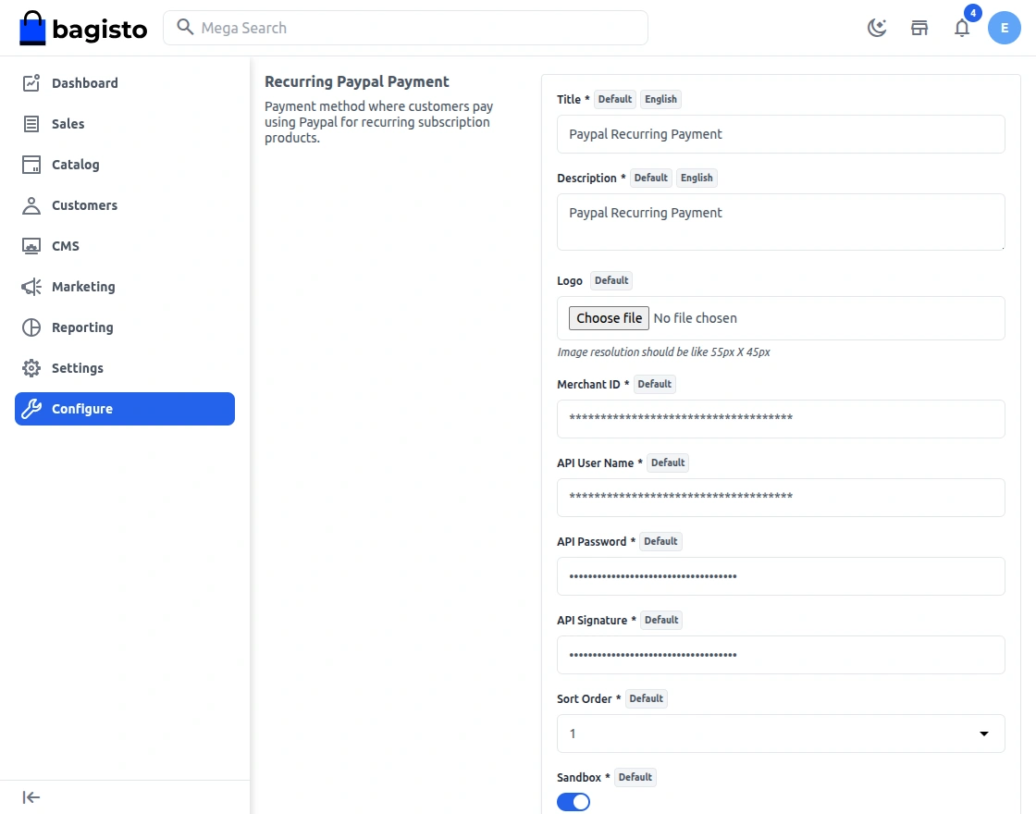Click the Title input field

point(781,134)
